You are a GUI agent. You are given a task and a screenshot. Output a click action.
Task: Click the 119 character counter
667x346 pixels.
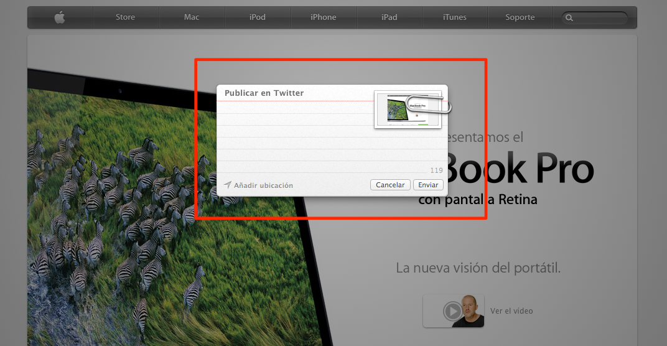coord(436,171)
